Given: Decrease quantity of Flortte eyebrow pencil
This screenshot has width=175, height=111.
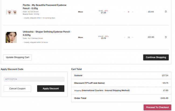Looking at the screenshot, I should 125,12.
